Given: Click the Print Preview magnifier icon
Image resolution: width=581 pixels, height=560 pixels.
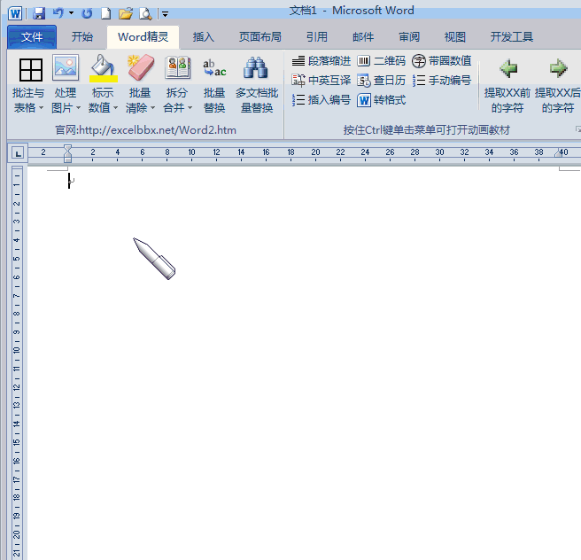Looking at the screenshot, I should click(145, 13).
